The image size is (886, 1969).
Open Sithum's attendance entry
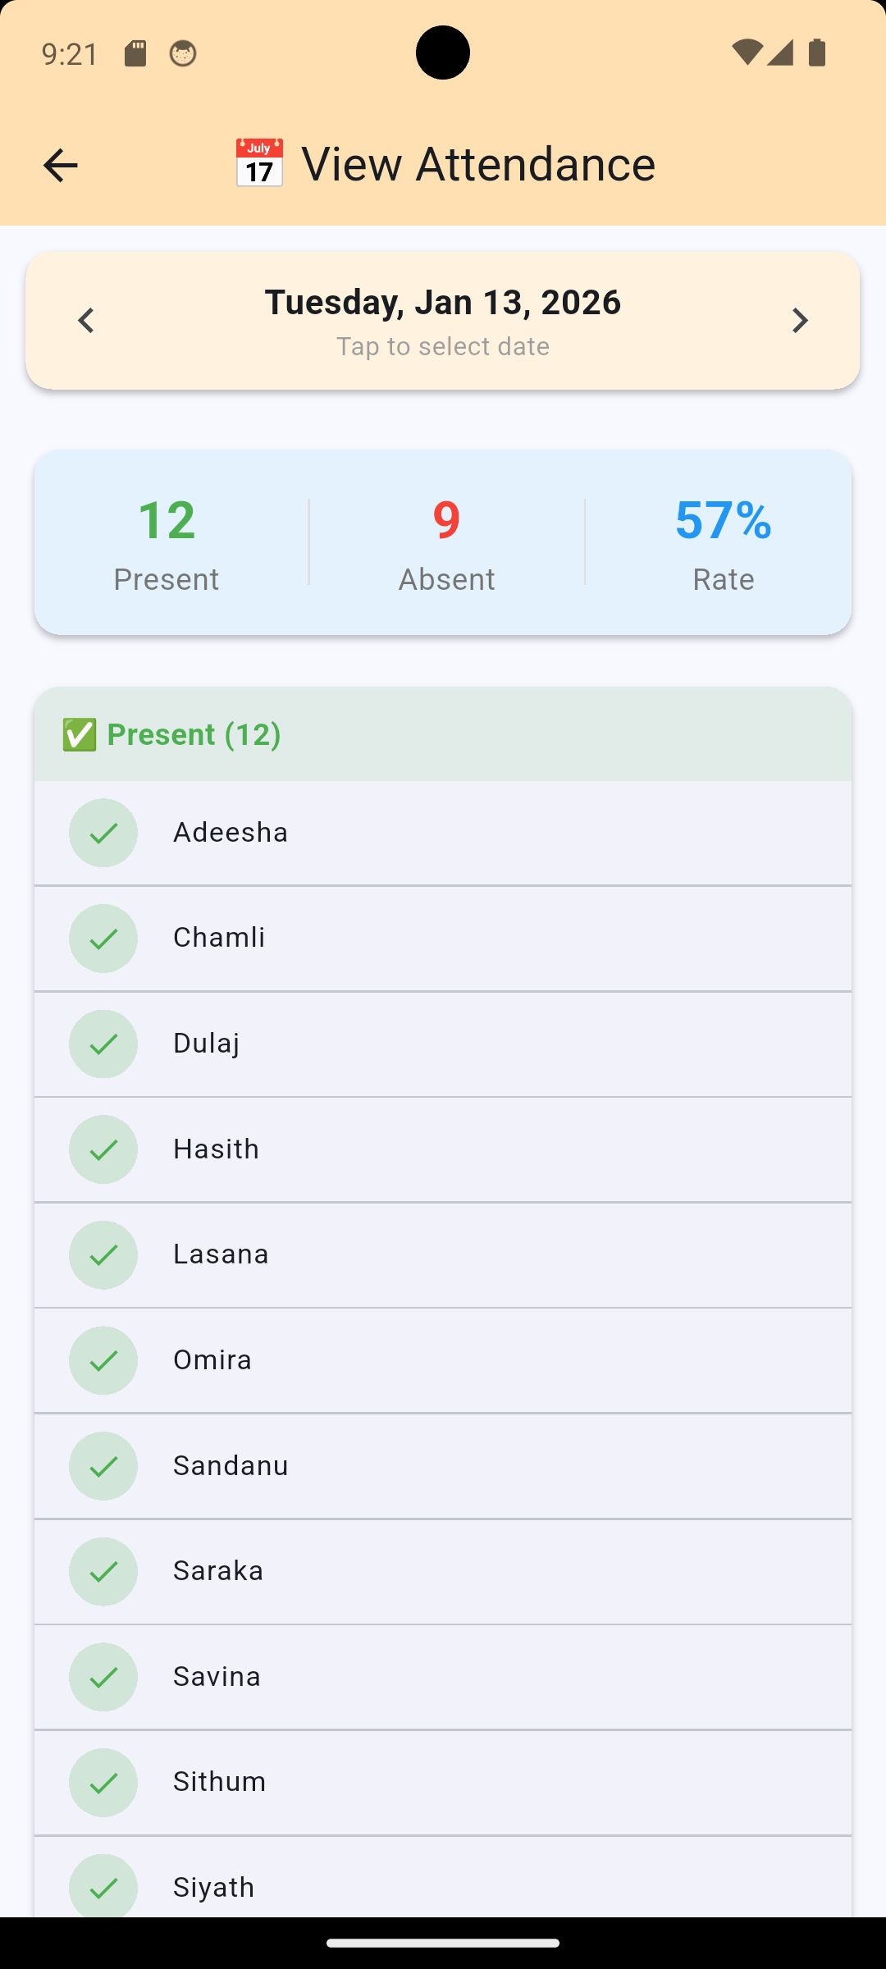(x=443, y=1782)
